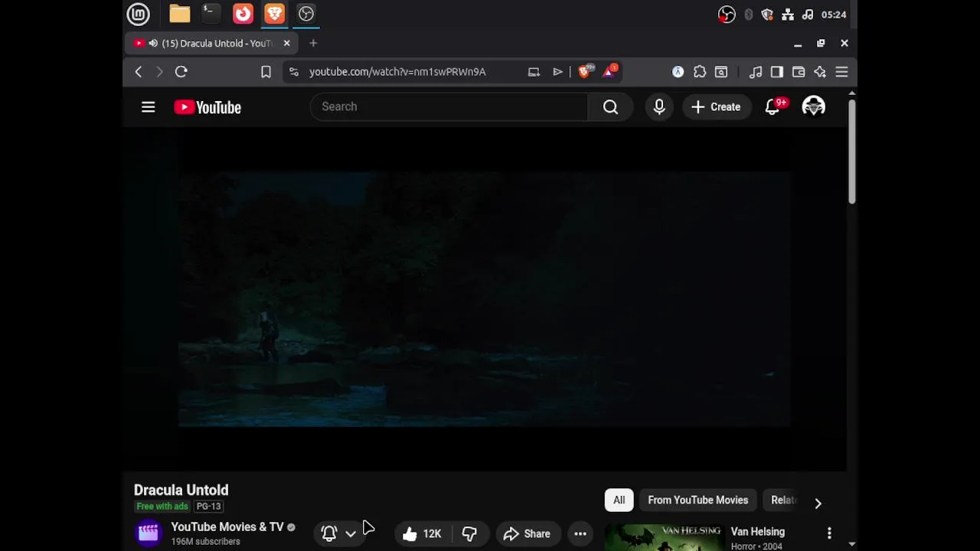Click the Free with ads badge
This screenshot has width=980, height=551.
[162, 506]
